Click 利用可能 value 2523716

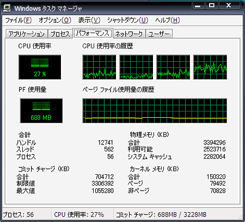[x=215, y=149]
